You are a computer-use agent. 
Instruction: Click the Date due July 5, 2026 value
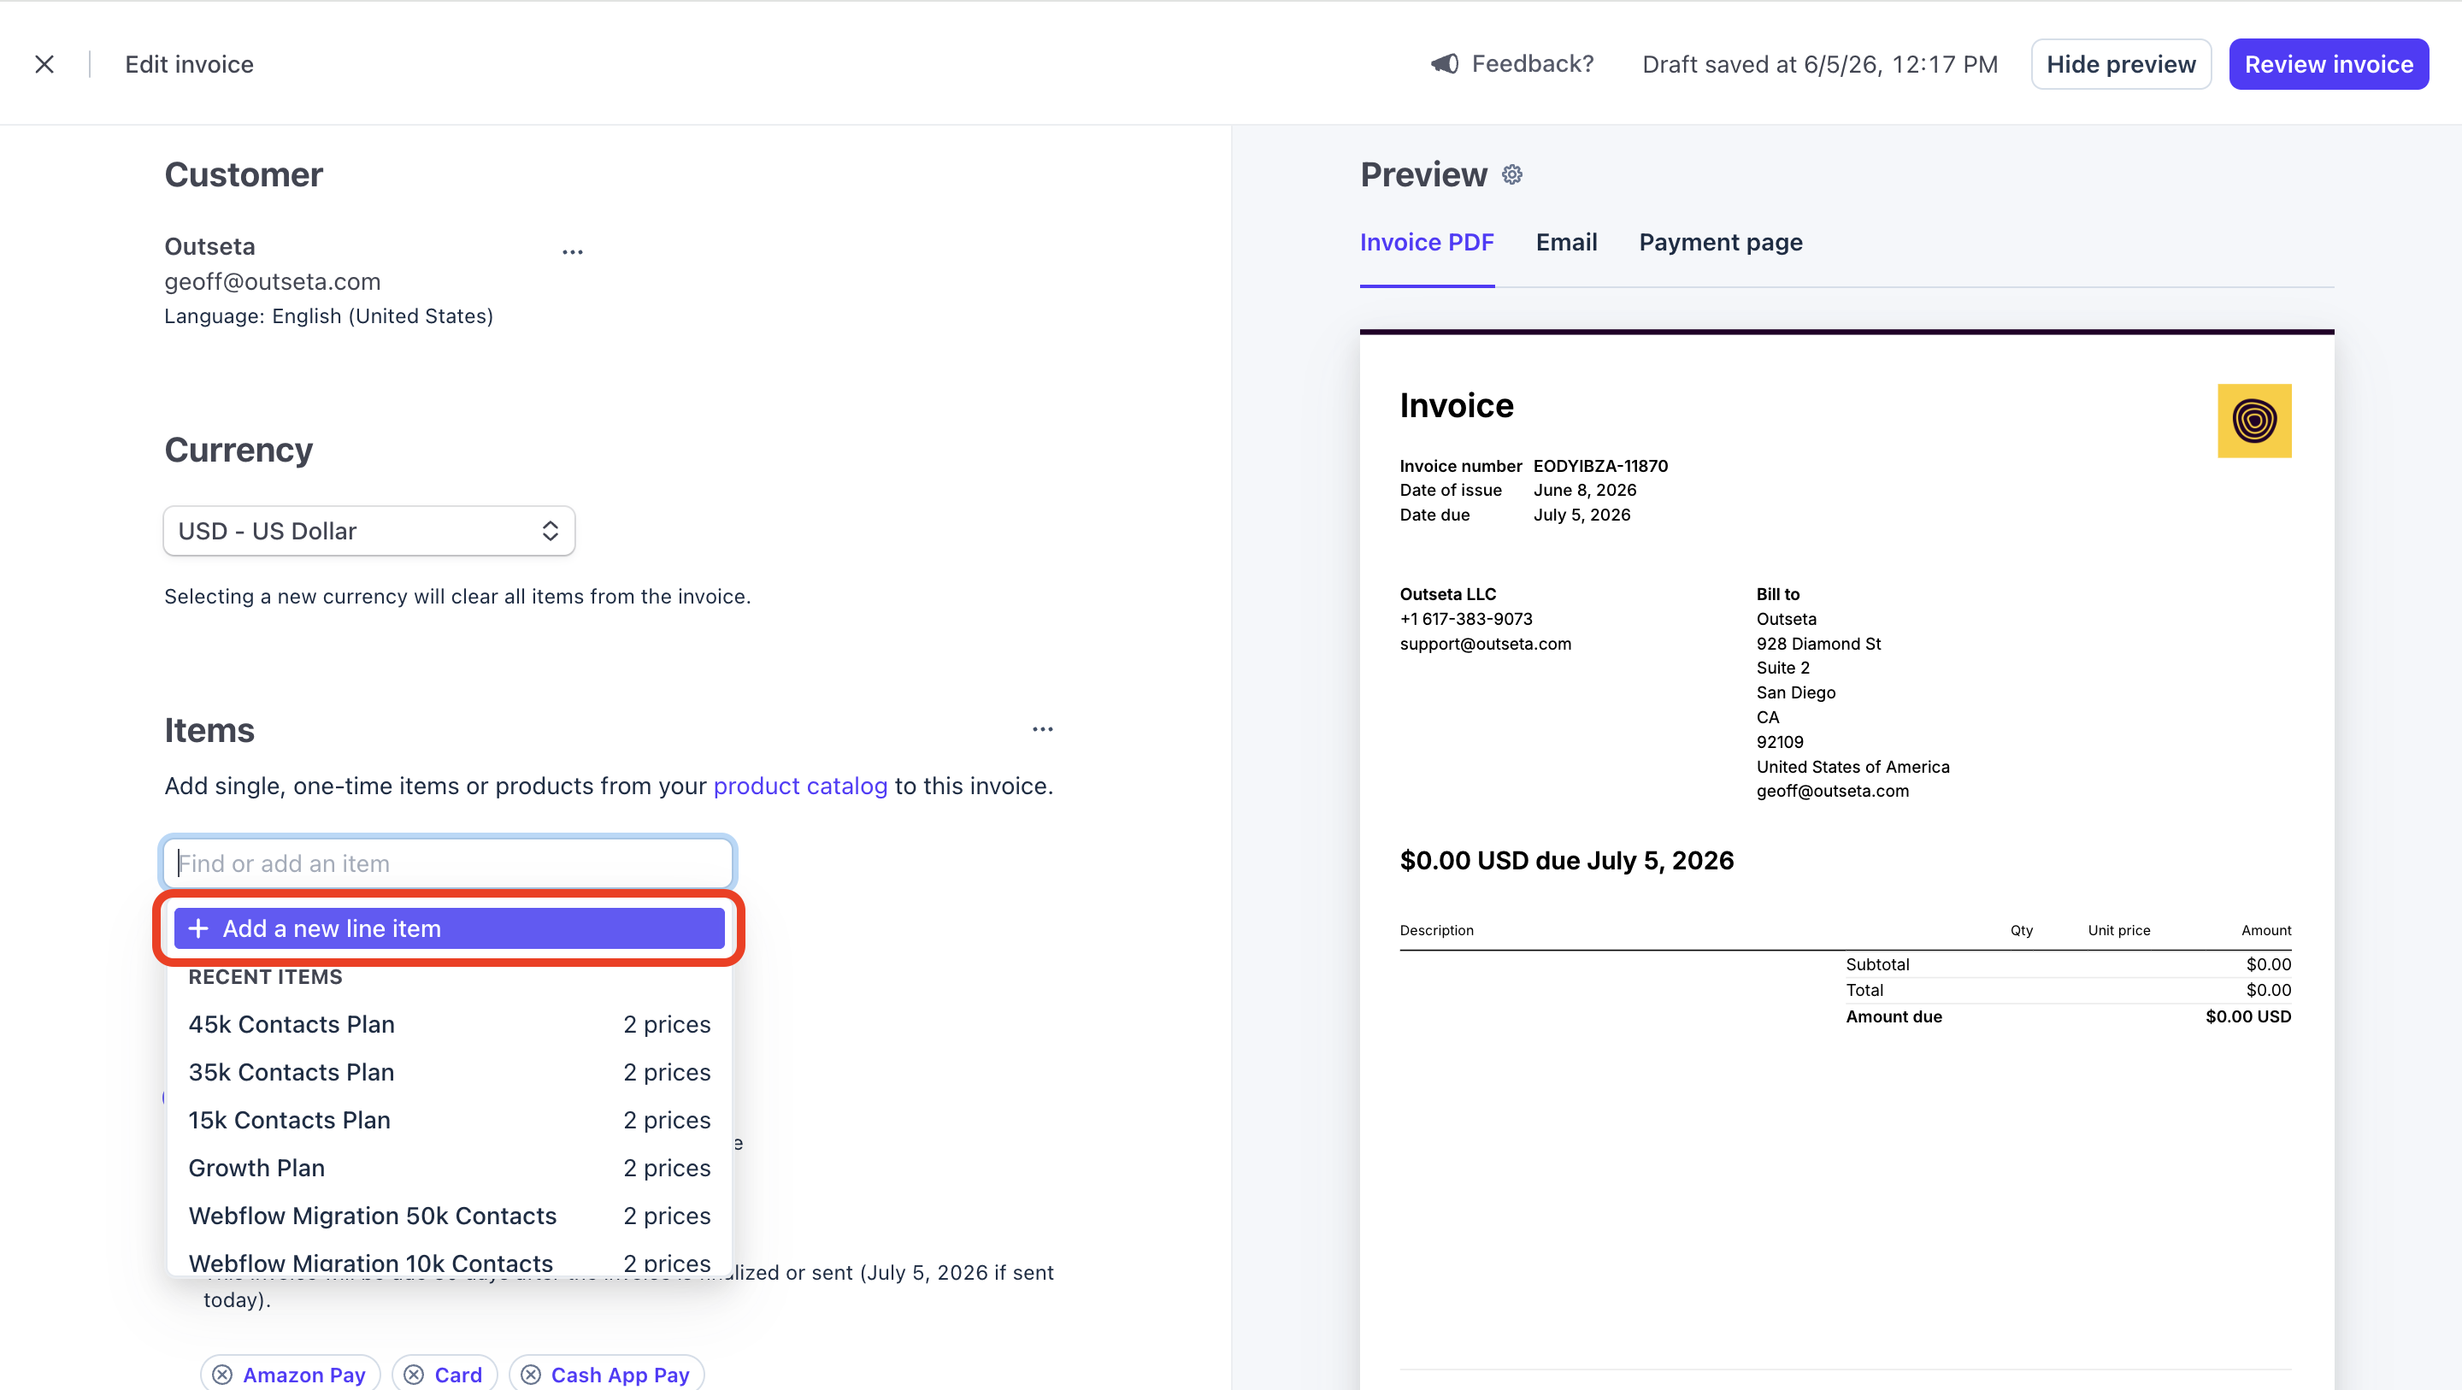[x=1581, y=515]
